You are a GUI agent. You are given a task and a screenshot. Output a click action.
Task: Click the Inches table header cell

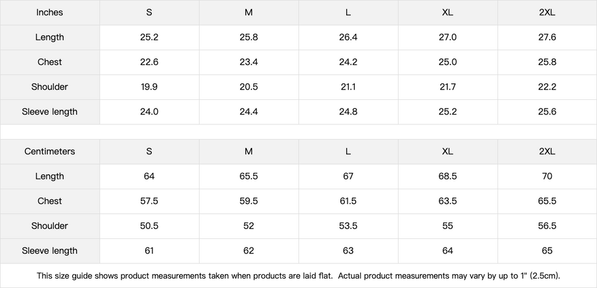click(50, 13)
